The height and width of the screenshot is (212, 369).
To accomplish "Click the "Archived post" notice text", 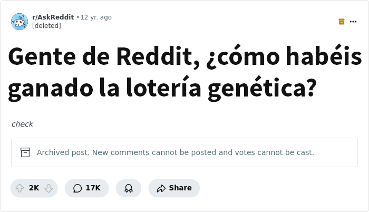I will pos(176,152).
